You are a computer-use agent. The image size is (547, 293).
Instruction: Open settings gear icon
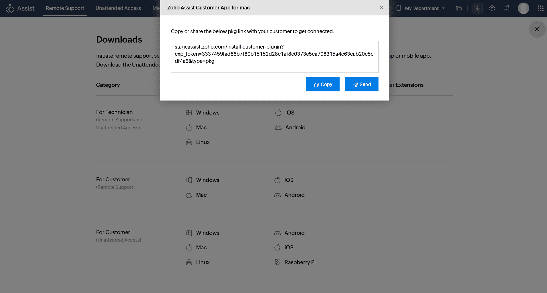492,8
